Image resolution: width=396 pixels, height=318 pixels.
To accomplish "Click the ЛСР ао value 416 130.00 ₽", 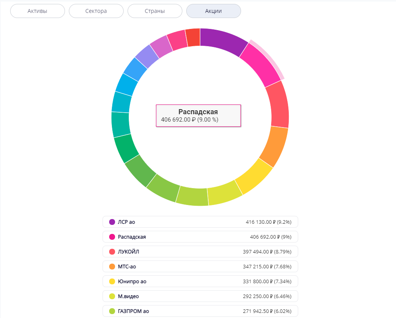I will [260, 222].
